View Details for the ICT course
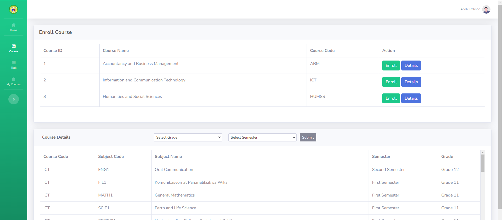Image resolution: width=502 pixels, height=220 pixels. (411, 82)
